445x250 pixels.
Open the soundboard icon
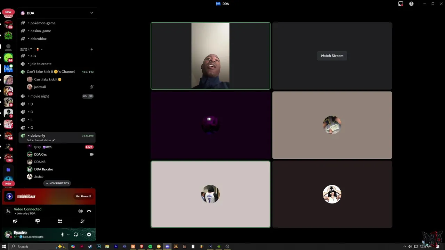pos(82,221)
